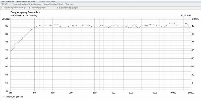This screenshot has width=201, height=101.
Task: Open the Hilfe menu
Action: 53,2
